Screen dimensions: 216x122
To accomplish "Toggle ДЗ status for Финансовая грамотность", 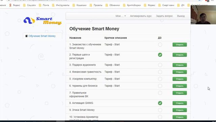I will (160, 72).
